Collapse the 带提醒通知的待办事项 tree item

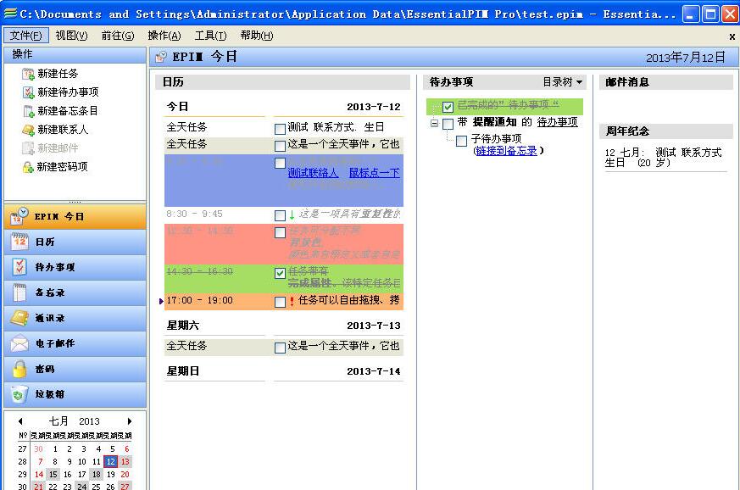[434, 122]
